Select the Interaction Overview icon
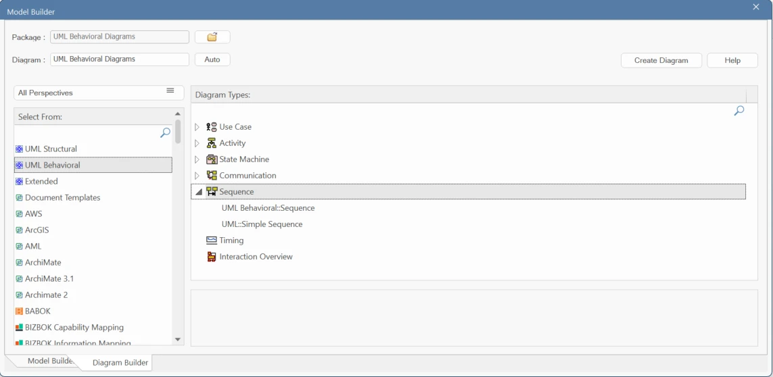 pos(212,257)
